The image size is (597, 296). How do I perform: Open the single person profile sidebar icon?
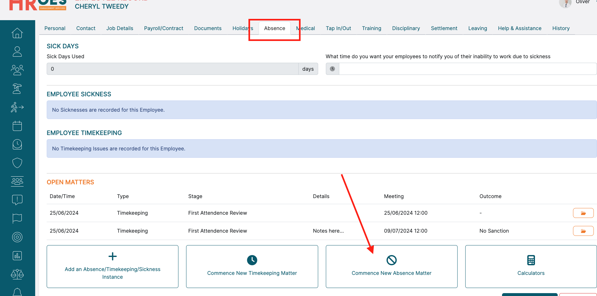(x=17, y=52)
